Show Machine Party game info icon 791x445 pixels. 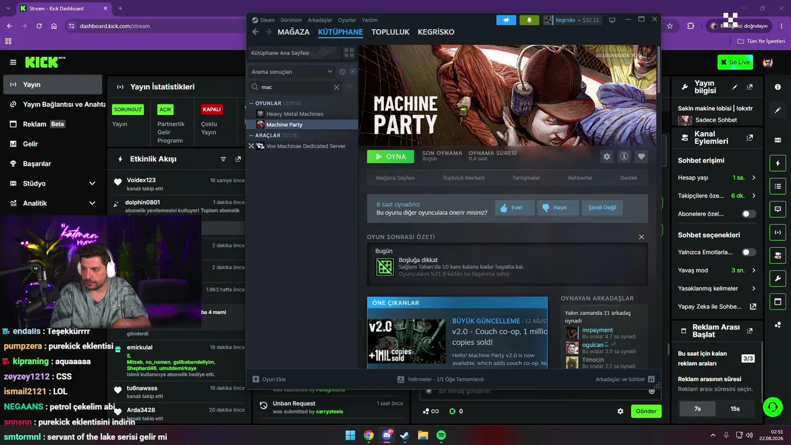click(624, 156)
